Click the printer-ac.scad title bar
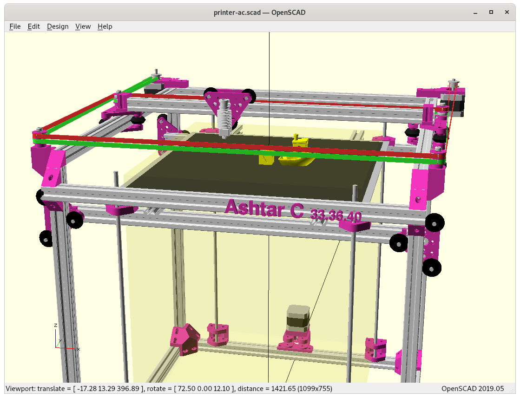Viewport: 520px width, 398px height. click(260, 12)
